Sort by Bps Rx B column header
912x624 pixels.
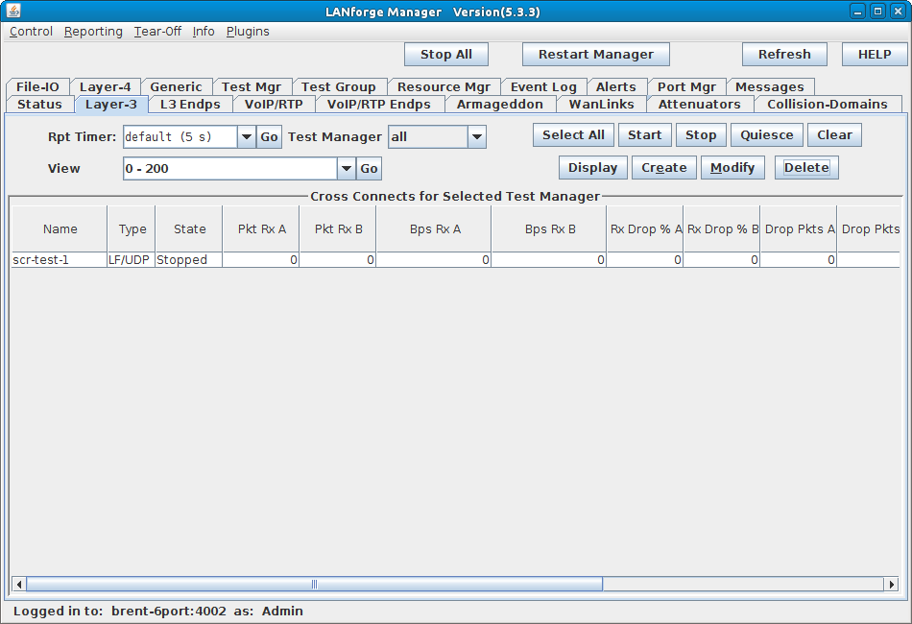coord(549,229)
